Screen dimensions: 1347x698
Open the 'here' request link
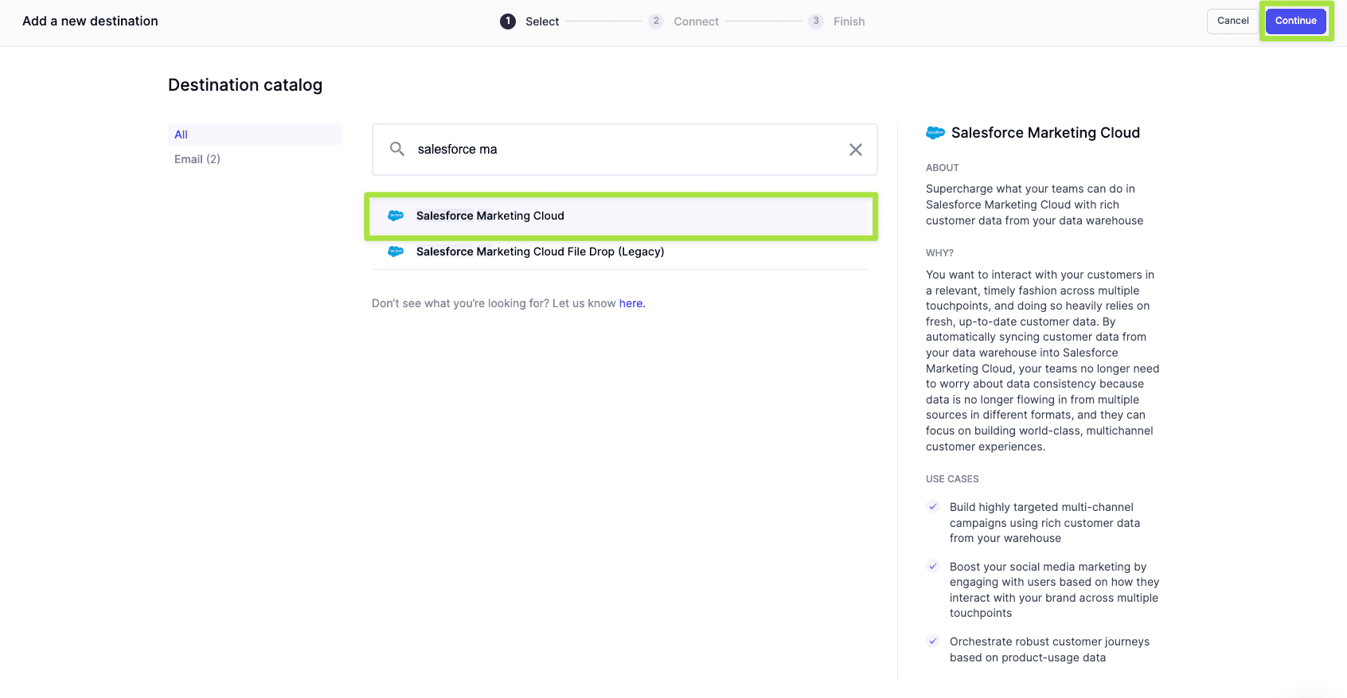click(x=631, y=303)
